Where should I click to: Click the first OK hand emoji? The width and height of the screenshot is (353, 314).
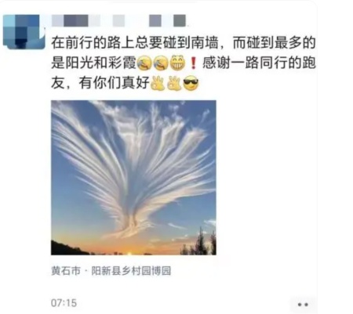[158, 84]
